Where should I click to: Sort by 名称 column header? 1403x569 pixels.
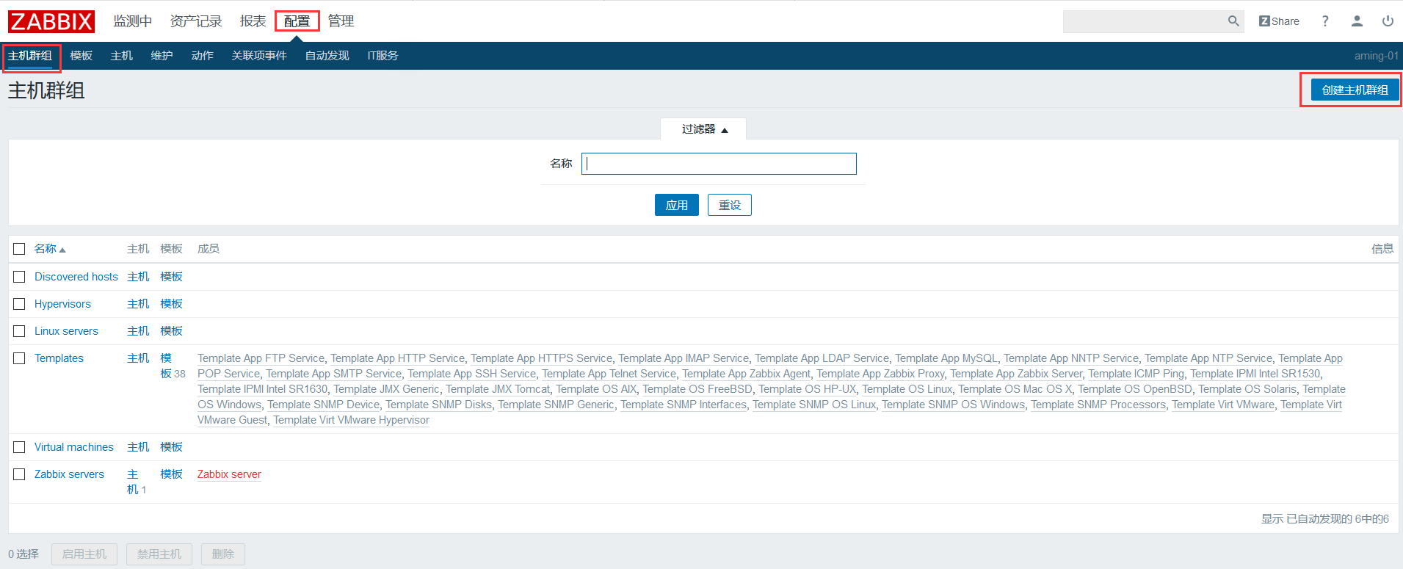(x=50, y=249)
